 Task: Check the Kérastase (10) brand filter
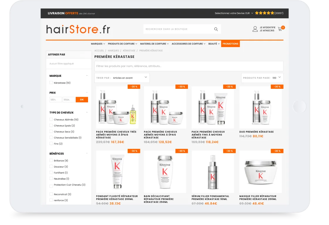pos(50,83)
